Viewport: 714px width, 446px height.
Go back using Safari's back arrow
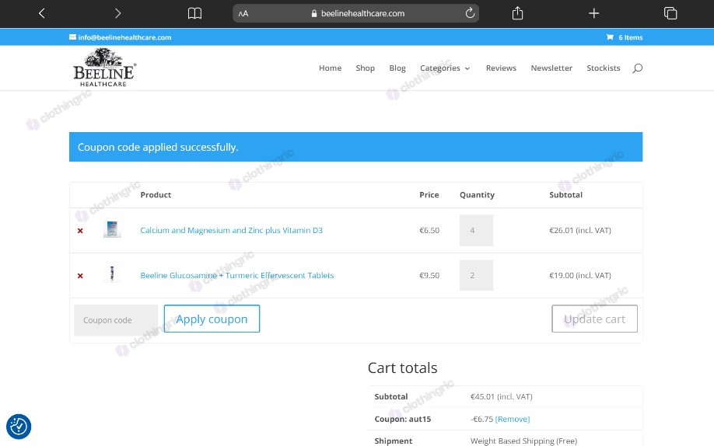coord(41,13)
